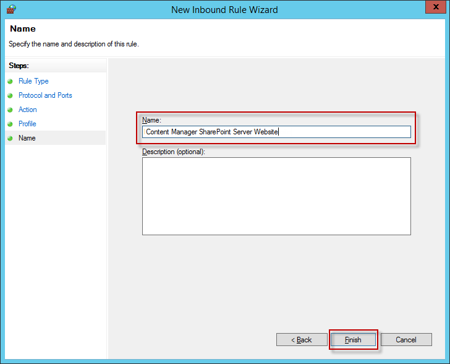Cancel the New Inbound Rule Wizard
This screenshot has height=364, width=450.
[406, 340]
